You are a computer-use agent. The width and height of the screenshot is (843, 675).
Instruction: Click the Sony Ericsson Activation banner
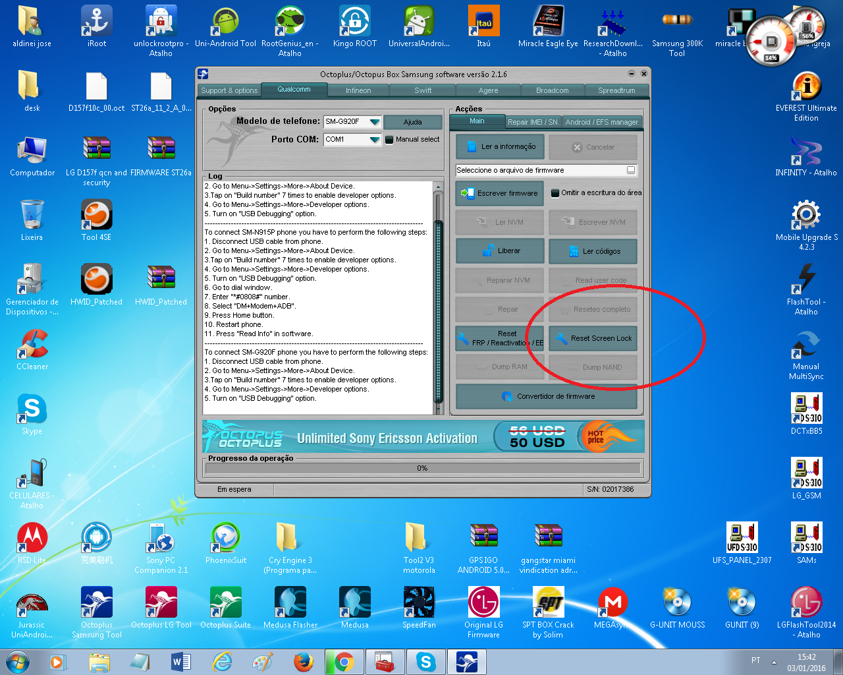423,437
